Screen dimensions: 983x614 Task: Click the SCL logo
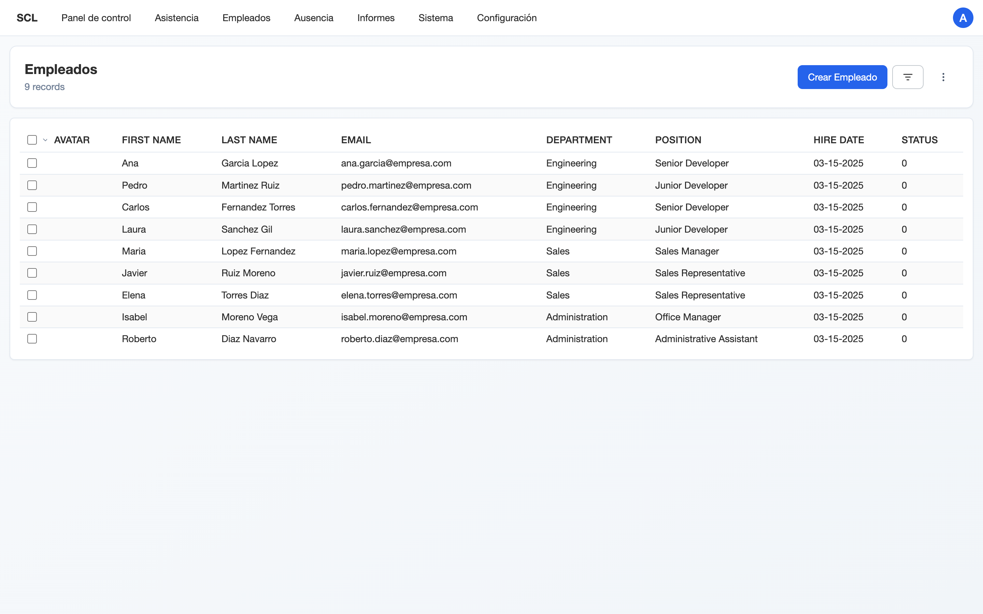pos(27,17)
